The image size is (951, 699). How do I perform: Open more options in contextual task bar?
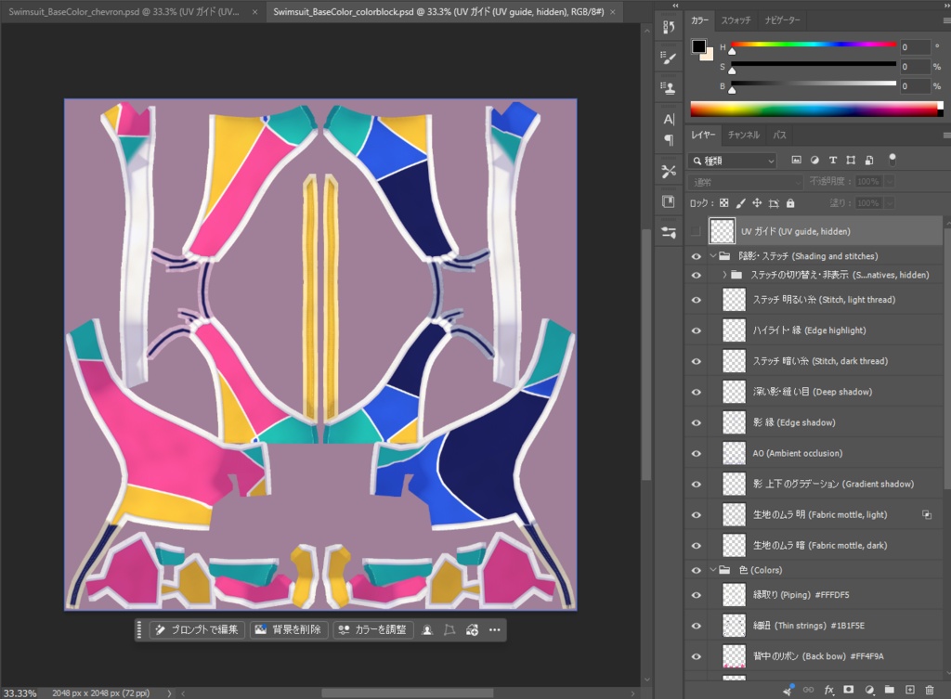pos(495,630)
